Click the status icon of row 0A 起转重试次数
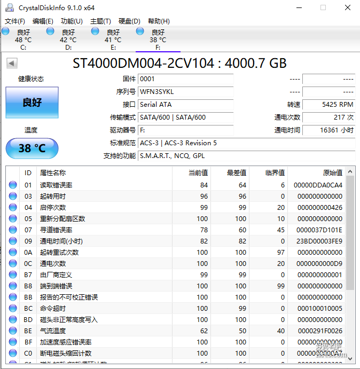 click(x=13, y=252)
